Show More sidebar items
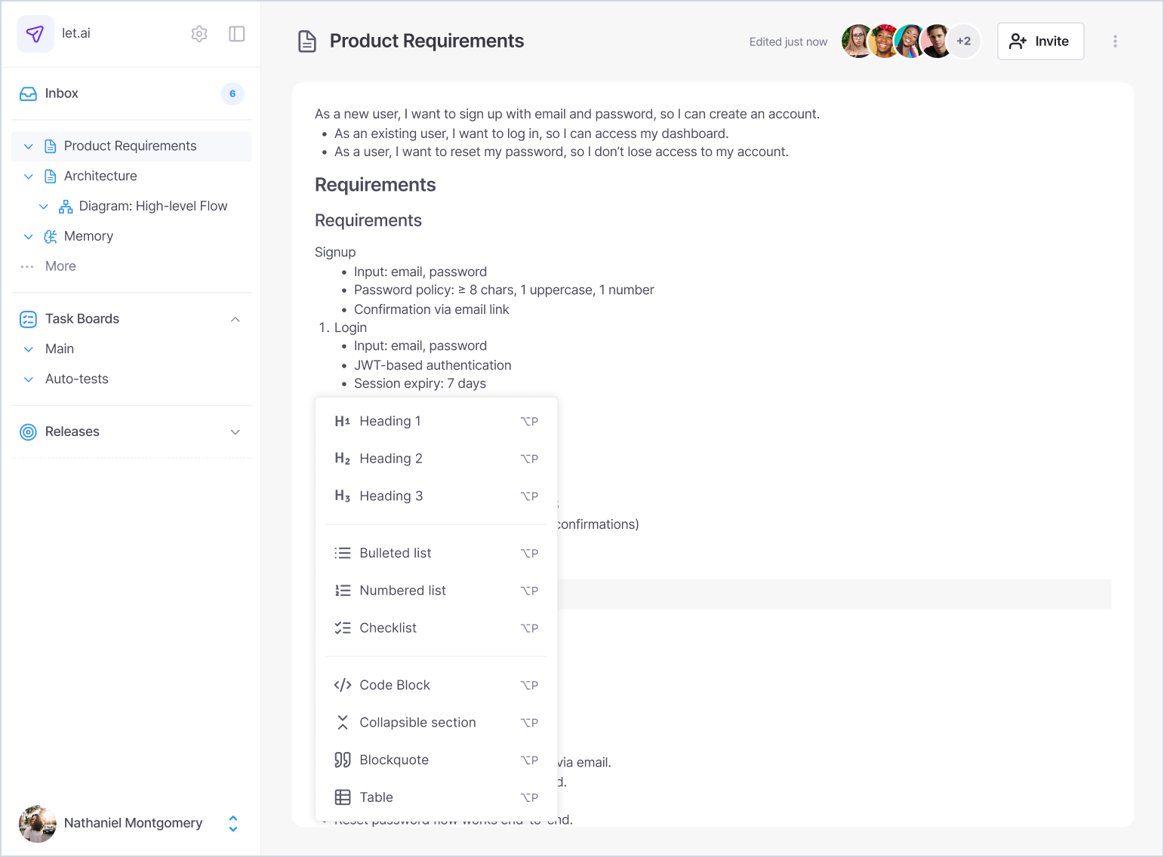 [60, 266]
